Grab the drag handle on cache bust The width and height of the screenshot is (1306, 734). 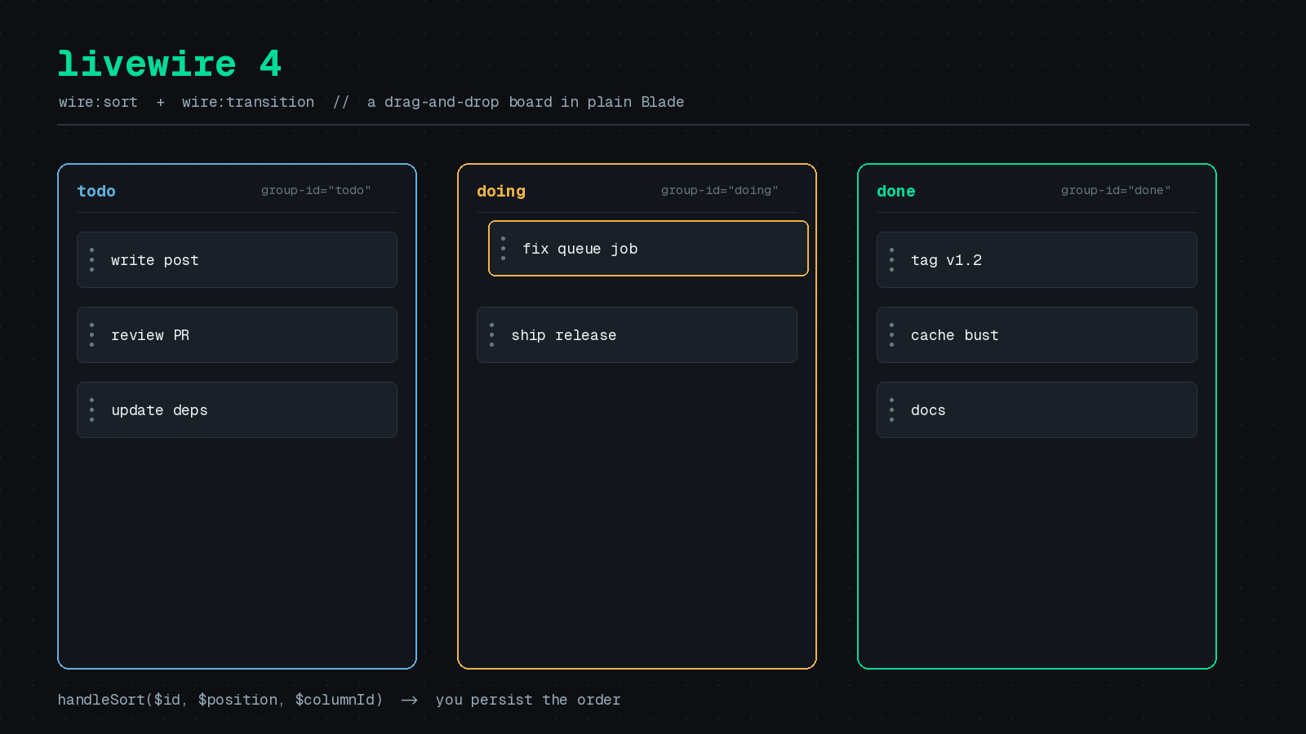click(891, 335)
